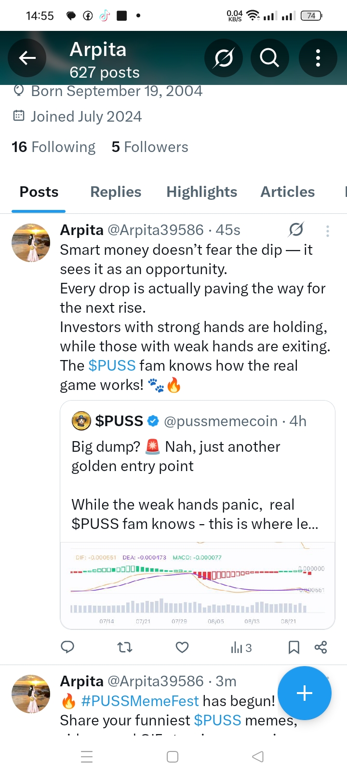
Task: Tap the Grok icon on first post
Action: click(296, 230)
